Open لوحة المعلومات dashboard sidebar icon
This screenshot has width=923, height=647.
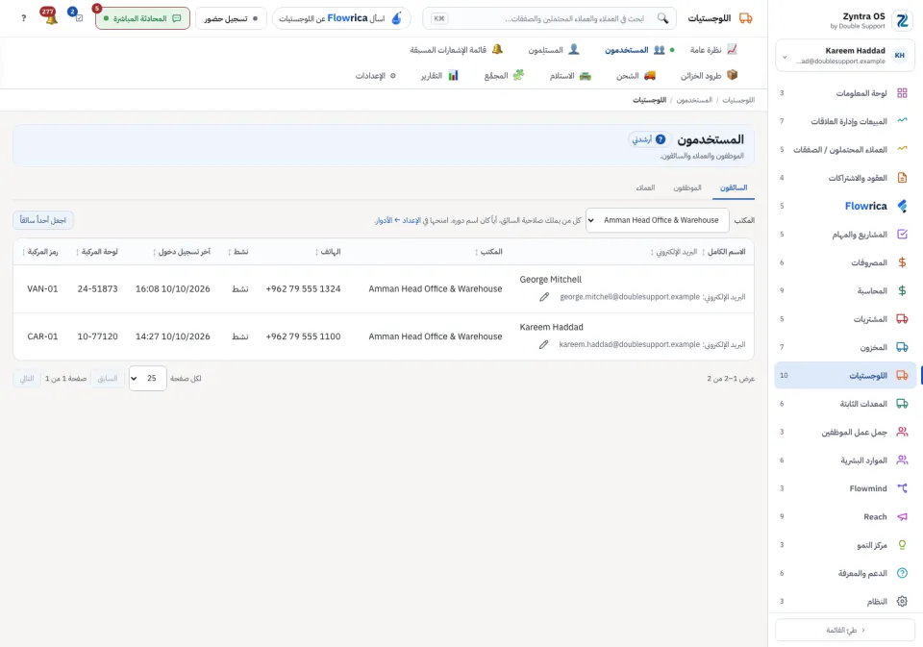tap(902, 93)
